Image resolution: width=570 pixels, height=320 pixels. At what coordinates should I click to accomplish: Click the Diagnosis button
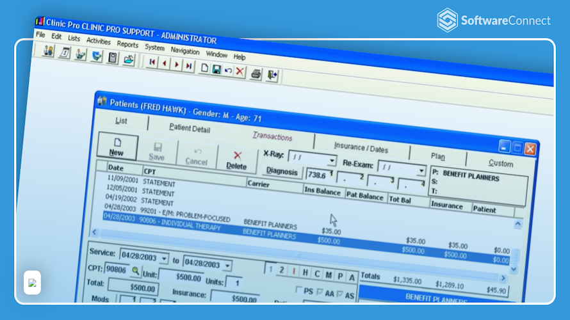[x=282, y=171]
